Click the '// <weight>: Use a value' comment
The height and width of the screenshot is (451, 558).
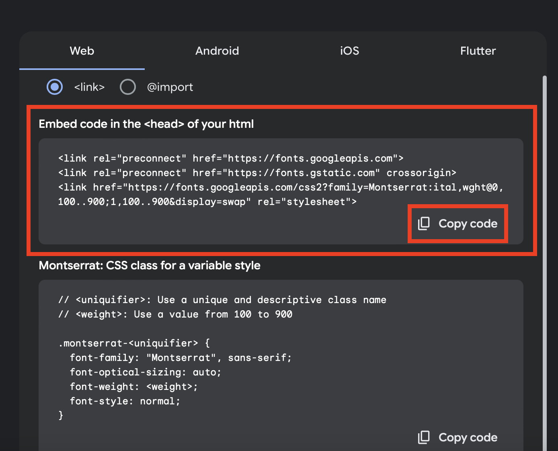pos(175,314)
